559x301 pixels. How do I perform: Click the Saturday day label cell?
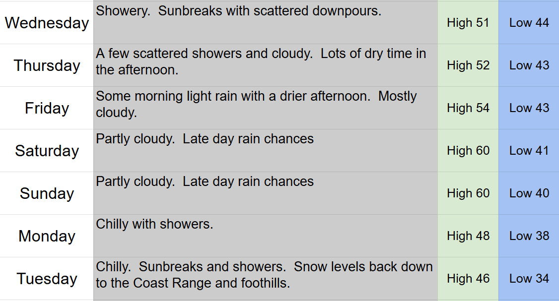tap(47, 151)
